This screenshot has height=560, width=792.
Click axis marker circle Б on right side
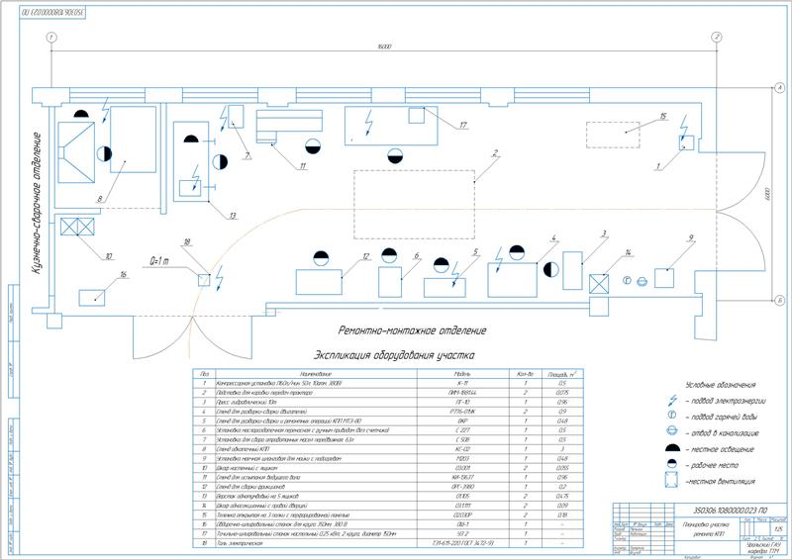click(780, 301)
